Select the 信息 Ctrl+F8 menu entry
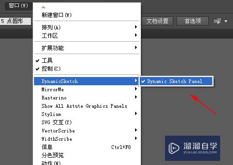Viewport: 233px width, 165px height. tap(87, 147)
